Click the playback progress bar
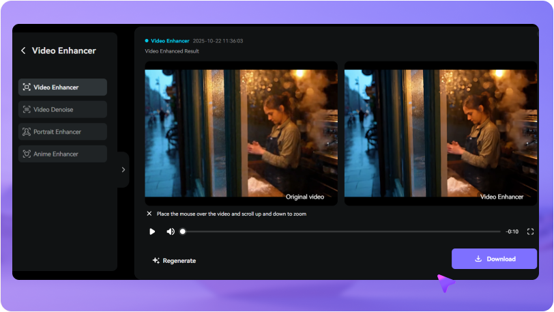The image size is (554, 312). (341, 231)
